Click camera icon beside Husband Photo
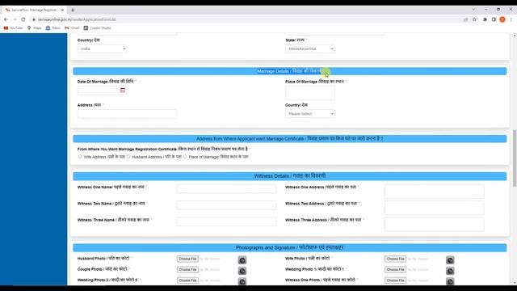Screen dimensions: 517x291 [242, 260]
